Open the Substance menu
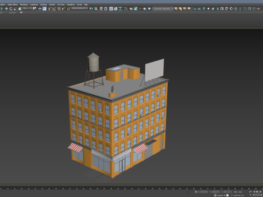 tap(71, 4)
